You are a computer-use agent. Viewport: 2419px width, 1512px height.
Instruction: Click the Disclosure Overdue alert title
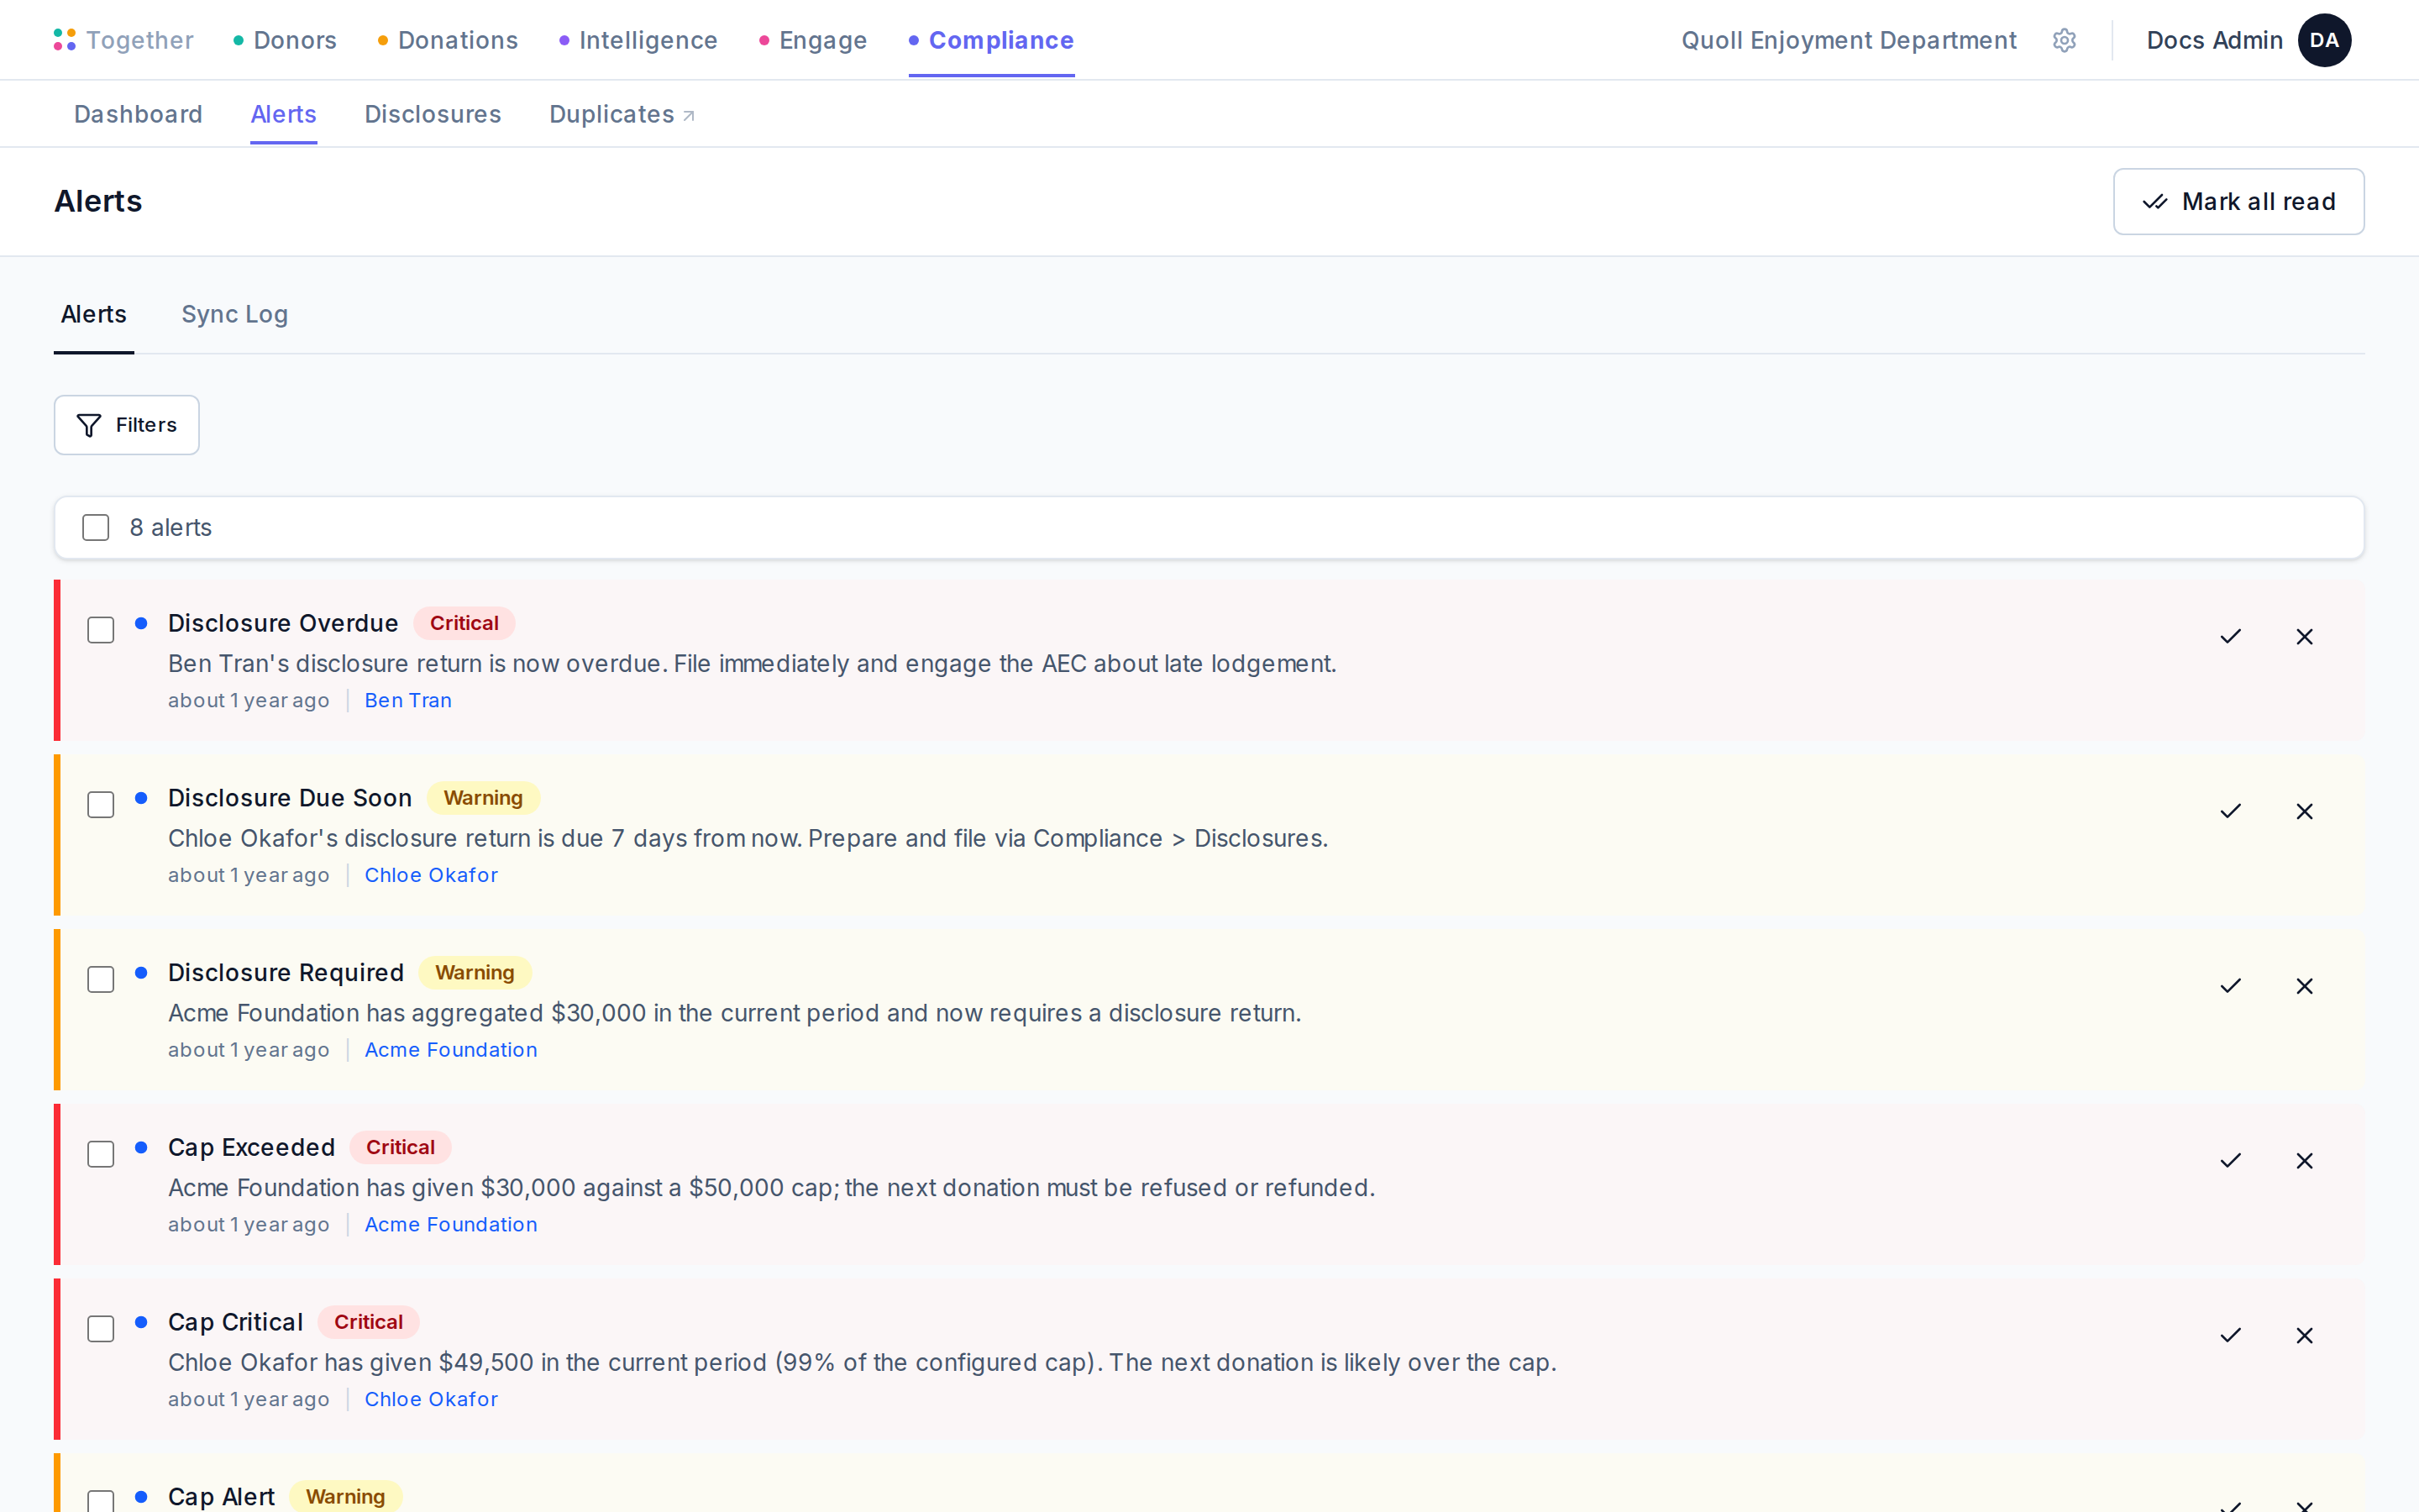pos(283,623)
